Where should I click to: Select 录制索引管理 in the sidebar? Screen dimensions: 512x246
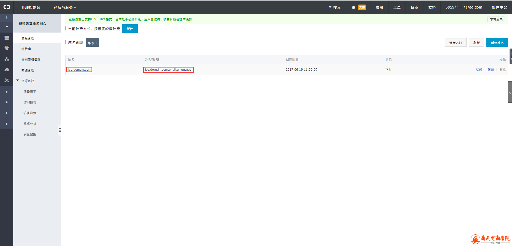pos(31,59)
